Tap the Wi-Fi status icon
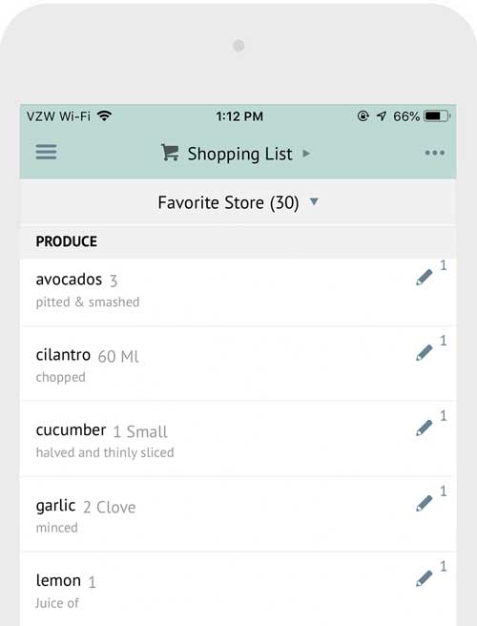The height and width of the screenshot is (626, 477). coord(105,115)
